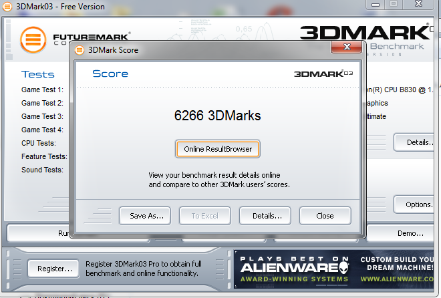Screen dimensions: 441x298
Task: Click the Game Test 4 label
Action: click(x=43, y=130)
